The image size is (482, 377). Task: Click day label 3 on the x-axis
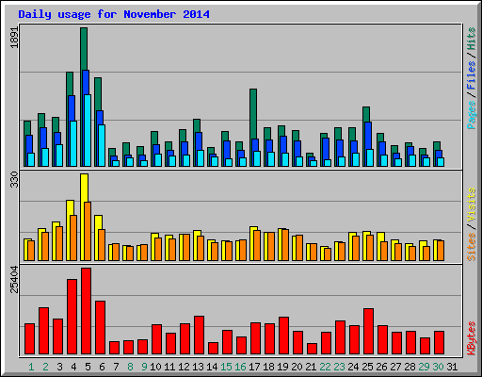click(59, 367)
